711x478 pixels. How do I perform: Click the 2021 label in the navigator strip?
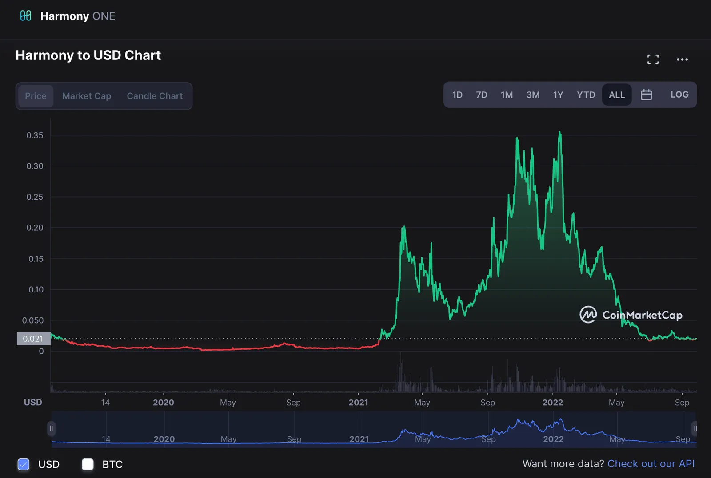359,439
